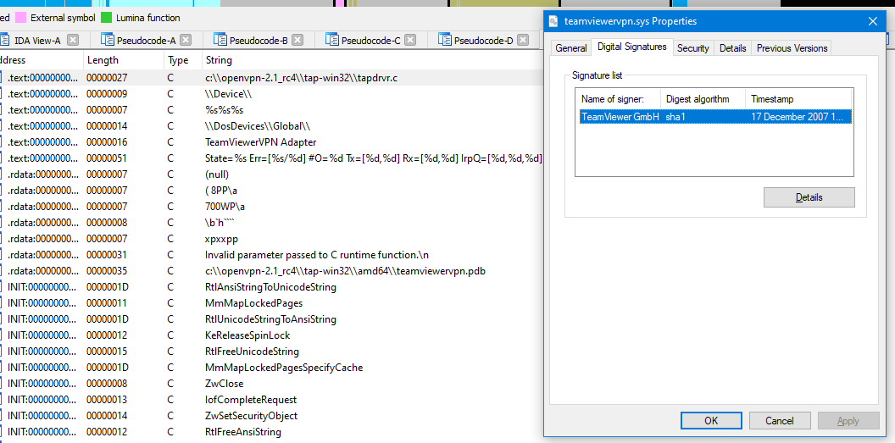The width and height of the screenshot is (895, 443).
Task: Sort strings by Type column header
Action: (183, 60)
